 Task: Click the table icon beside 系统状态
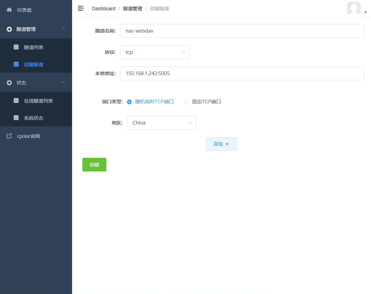click(x=16, y=118)
